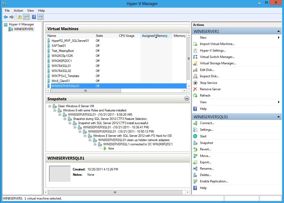Collapse the 6:58:20 AM snapshot node

coord(60,115)
